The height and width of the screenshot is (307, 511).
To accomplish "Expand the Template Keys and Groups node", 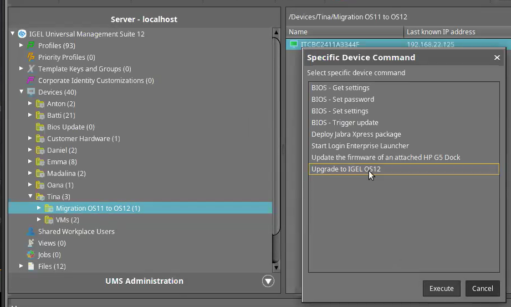I will 21,69.
